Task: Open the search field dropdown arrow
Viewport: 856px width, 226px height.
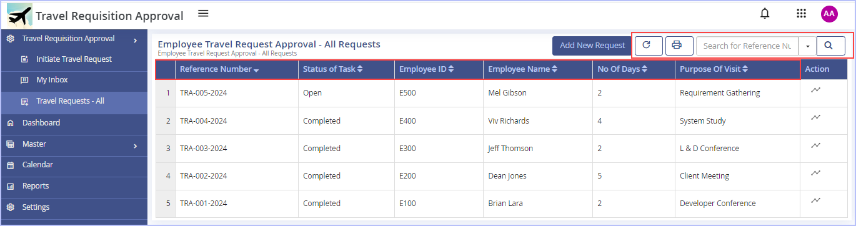Action: [x=807, y=46]
